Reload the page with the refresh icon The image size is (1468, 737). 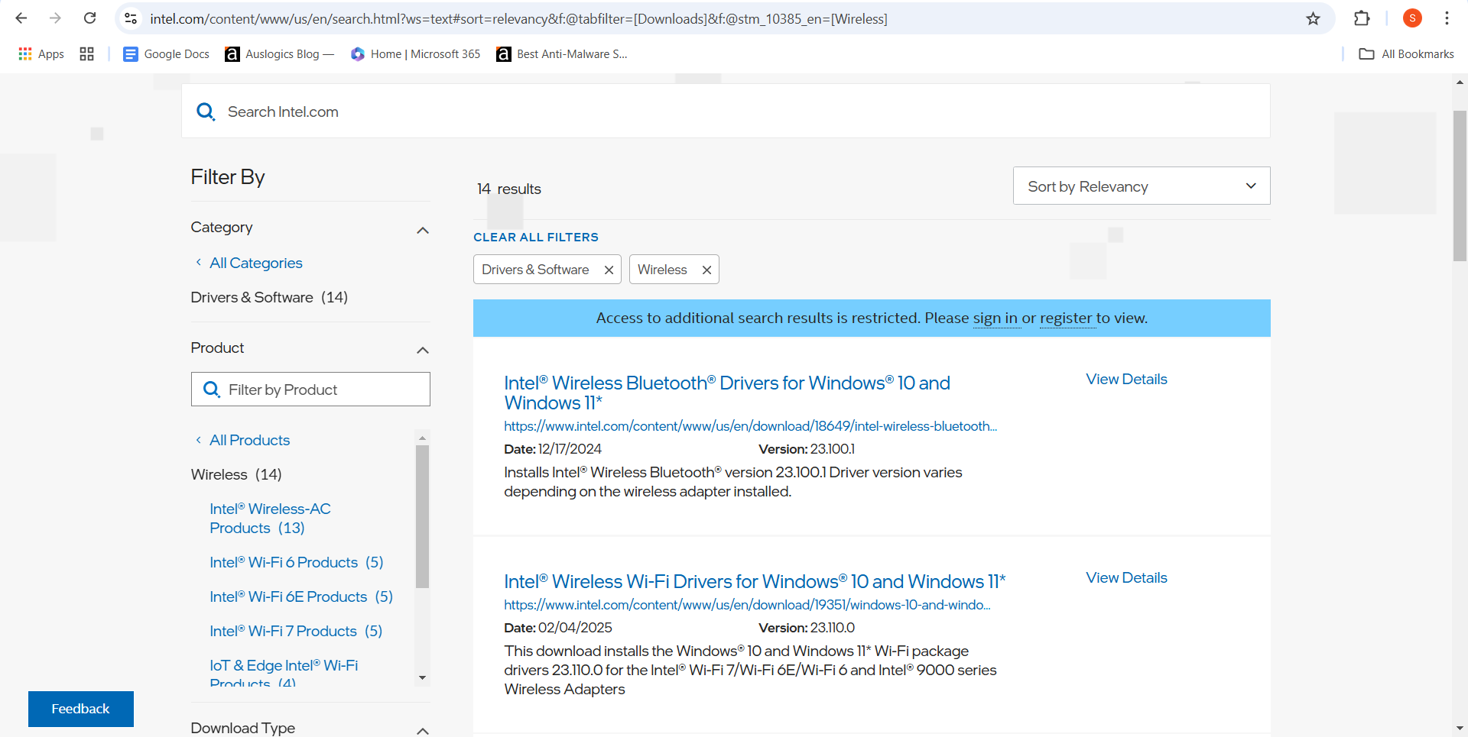89,18
